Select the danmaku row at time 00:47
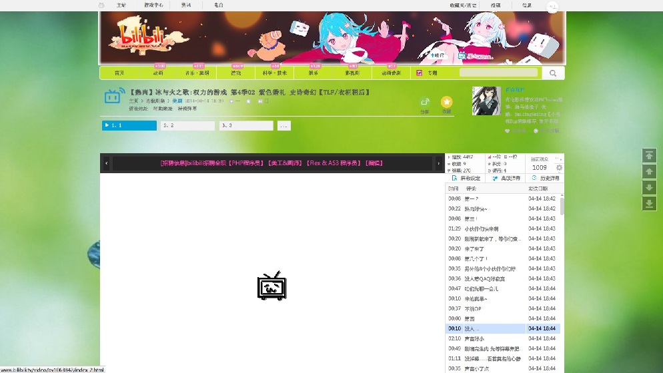This screenshot has height=373, width=663. pyautogui.click(x=503, y=288)
